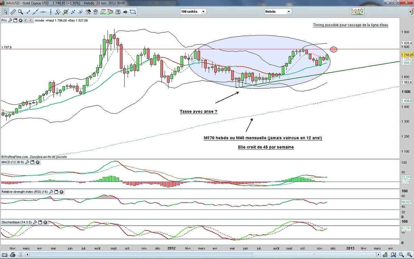Open MACD indicator settings wrench
This screenshot has height=259, width=414.
coord(27,162)
